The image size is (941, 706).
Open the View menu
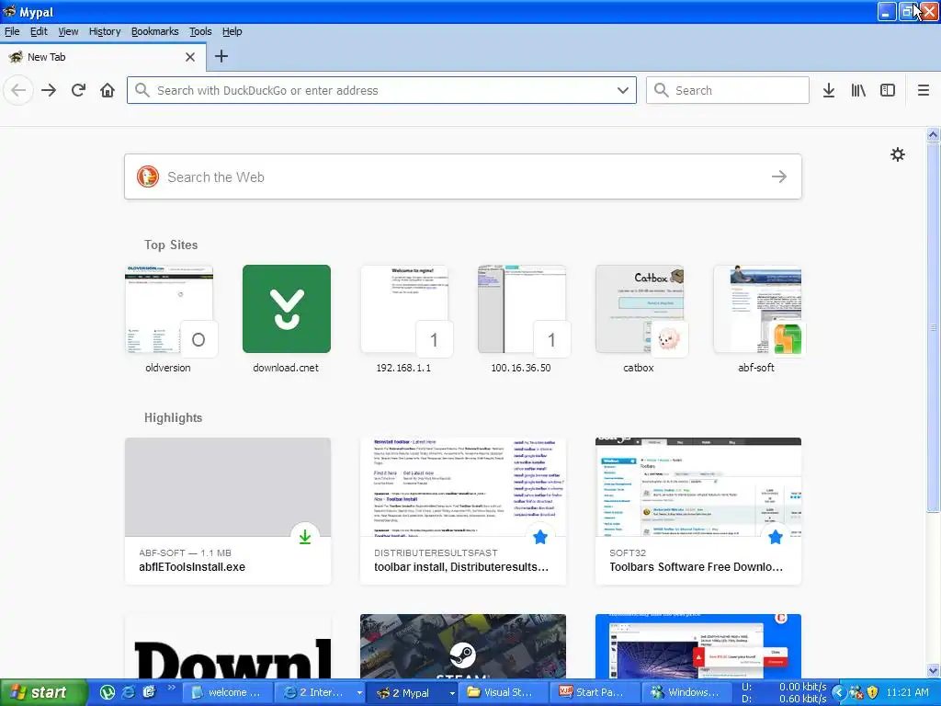pyautogui.click(x=68, y=31)
